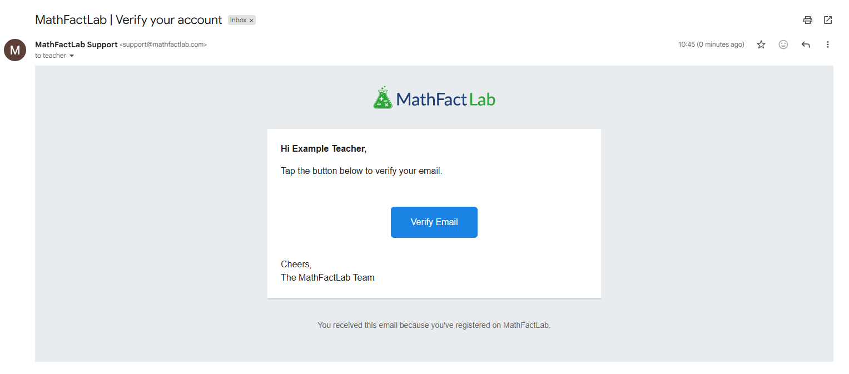Remove the Inbox label with its x

point(251,21)
